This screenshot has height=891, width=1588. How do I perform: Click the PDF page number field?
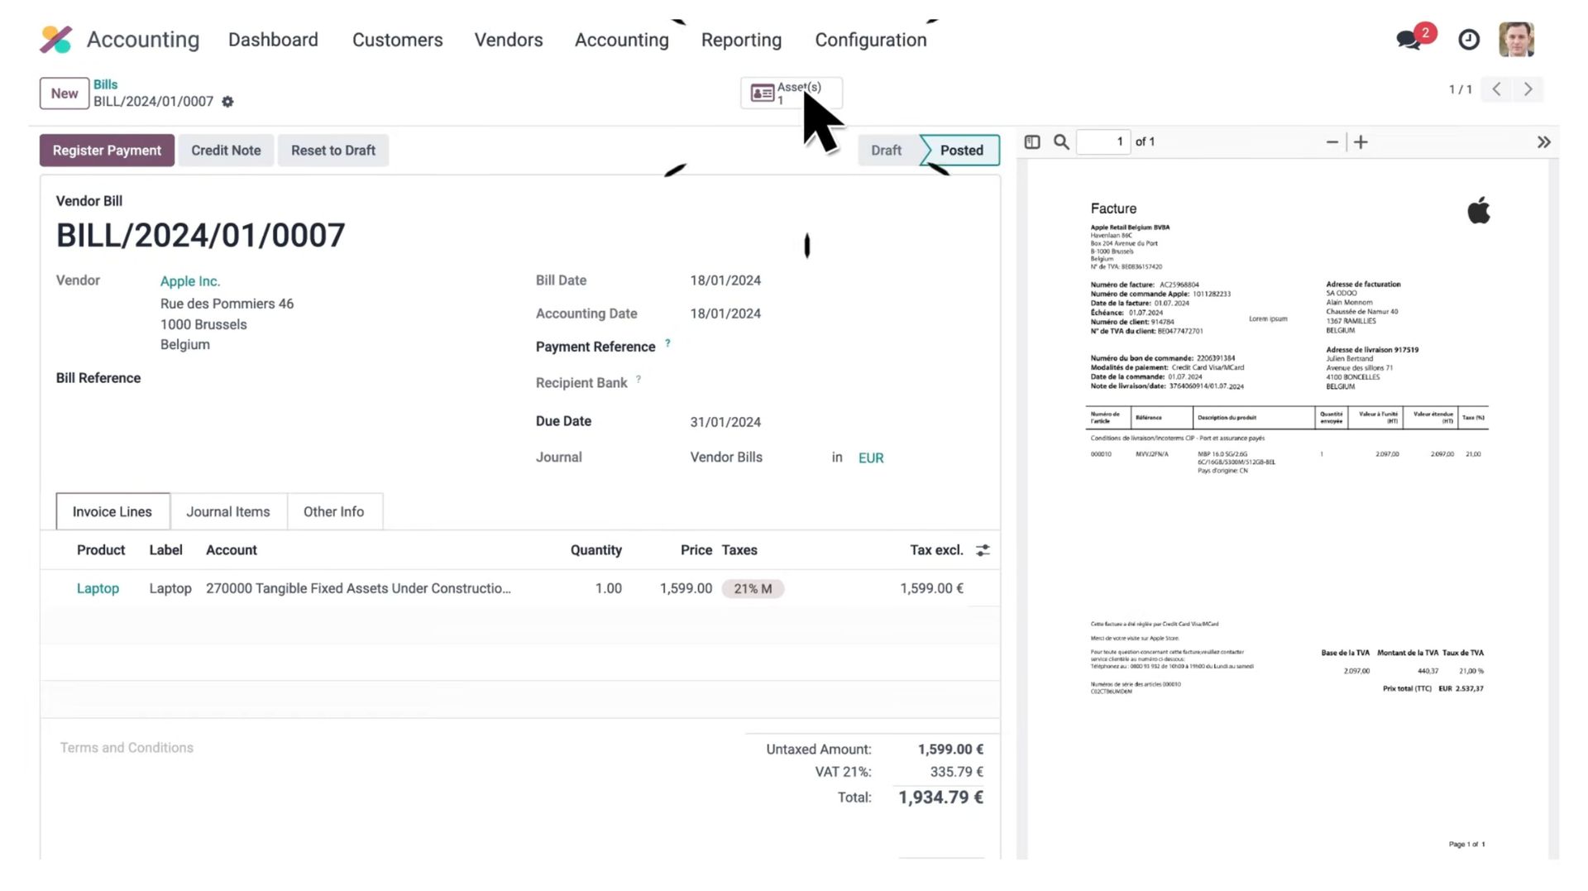[1103, 142]
